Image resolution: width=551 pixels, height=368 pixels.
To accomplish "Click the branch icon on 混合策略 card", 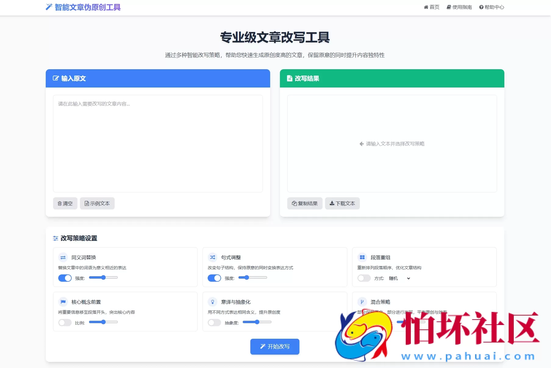I will pyautogui.click(x=362, y=302).
